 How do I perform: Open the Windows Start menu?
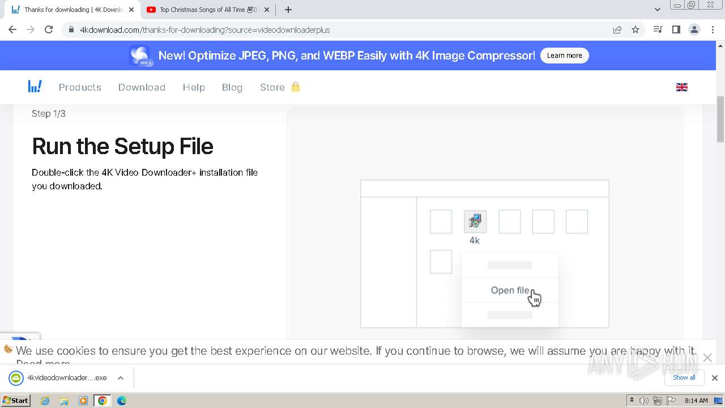click(15, 401)
